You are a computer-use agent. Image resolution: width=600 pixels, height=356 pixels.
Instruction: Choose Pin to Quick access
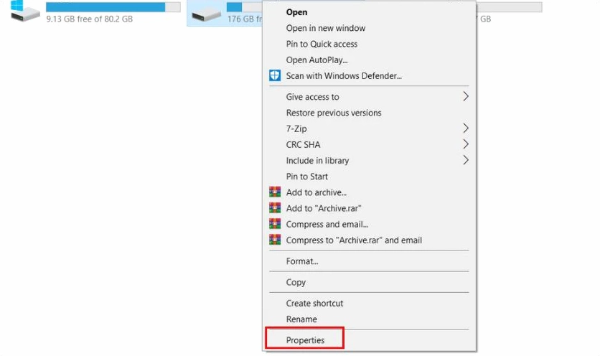tap(322, 44)
